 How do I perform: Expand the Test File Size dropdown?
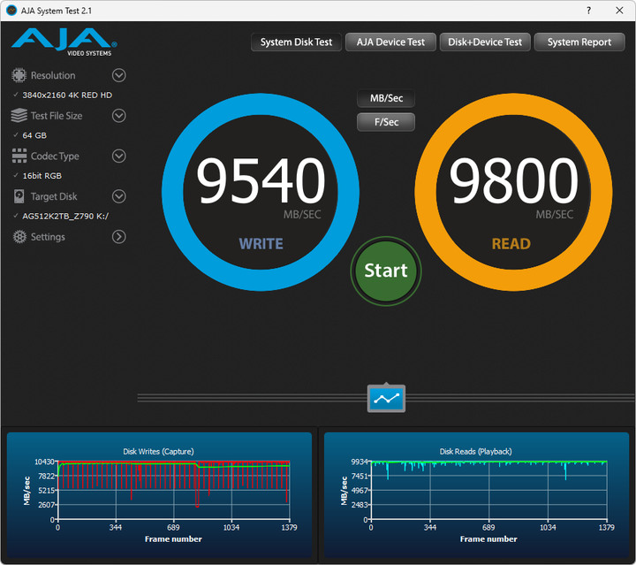coord(119,116)
